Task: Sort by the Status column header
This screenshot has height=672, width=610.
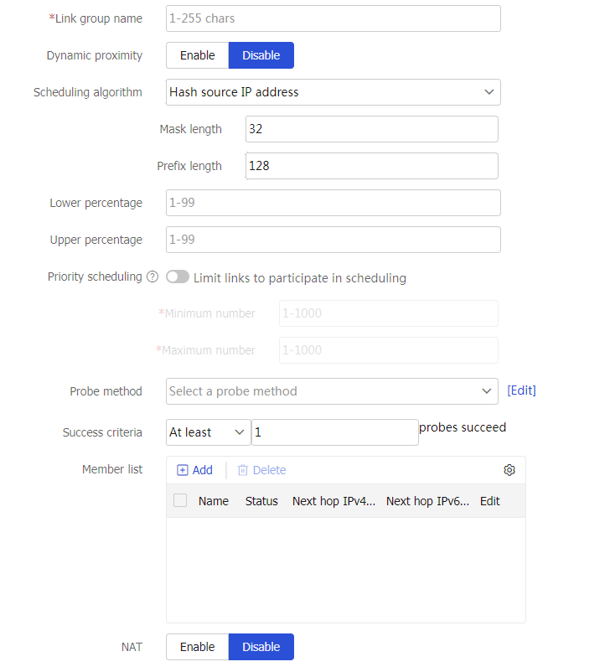Action: [261, 501]
